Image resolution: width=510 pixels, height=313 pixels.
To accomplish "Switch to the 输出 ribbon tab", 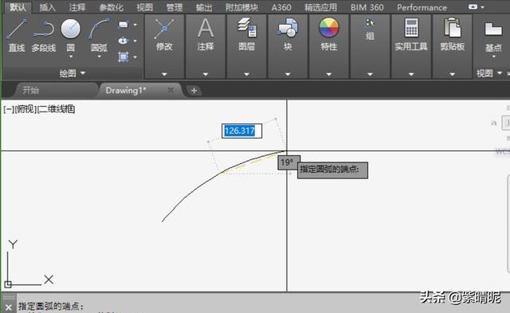I will [x=204, y=7].
